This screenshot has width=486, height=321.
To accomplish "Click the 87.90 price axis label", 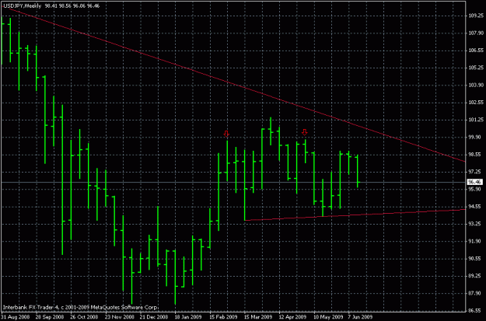I will tap(477, 293).
